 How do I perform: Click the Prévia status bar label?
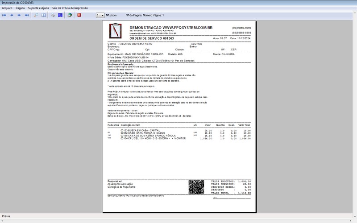7,216
